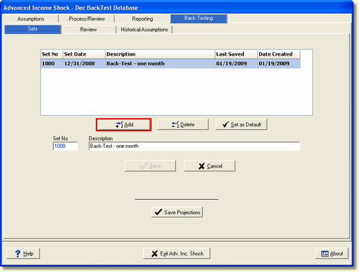This screenshot has height=272, width=359.
Task: Click into the Set No field
Action: click(x=65, y=146)
